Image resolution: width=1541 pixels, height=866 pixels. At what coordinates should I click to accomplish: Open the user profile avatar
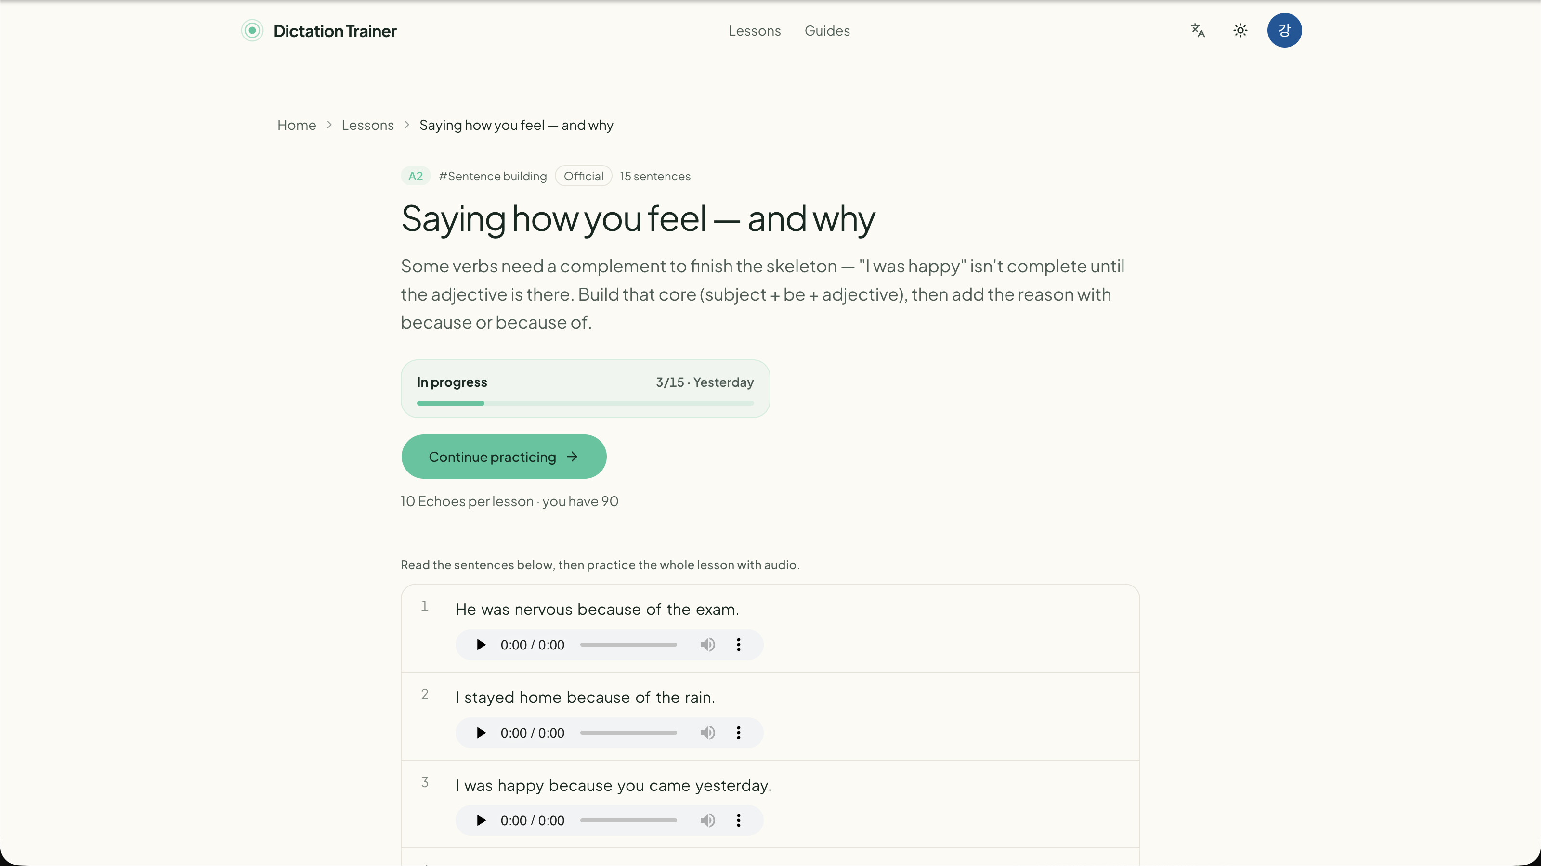click(1284, 30)
